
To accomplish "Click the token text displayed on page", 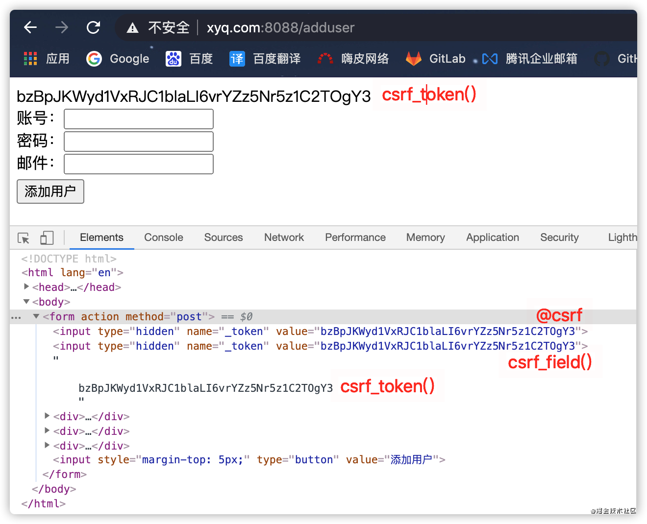I will tap(194, 96).
